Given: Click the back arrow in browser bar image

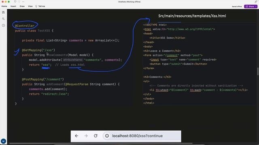Looking at the screenshot, I should 76,136.
